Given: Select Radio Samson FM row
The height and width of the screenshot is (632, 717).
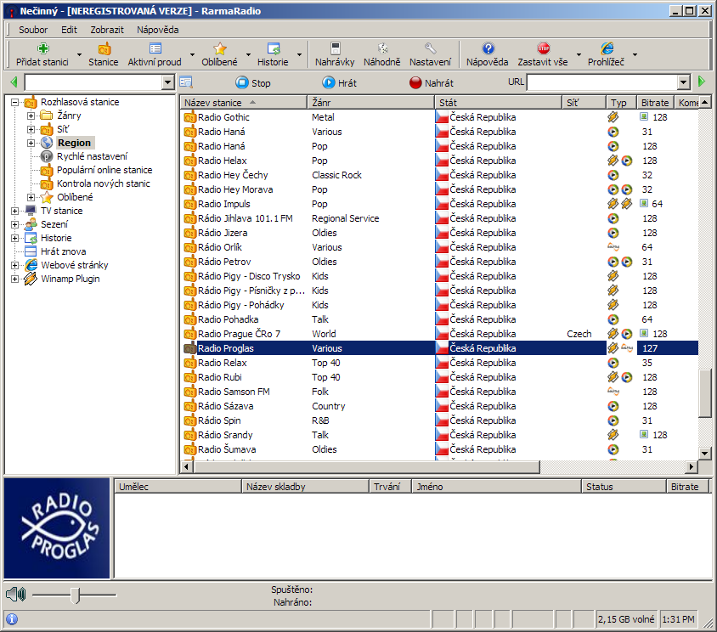Looking at the screenshot, I should [x=439, y=392].
